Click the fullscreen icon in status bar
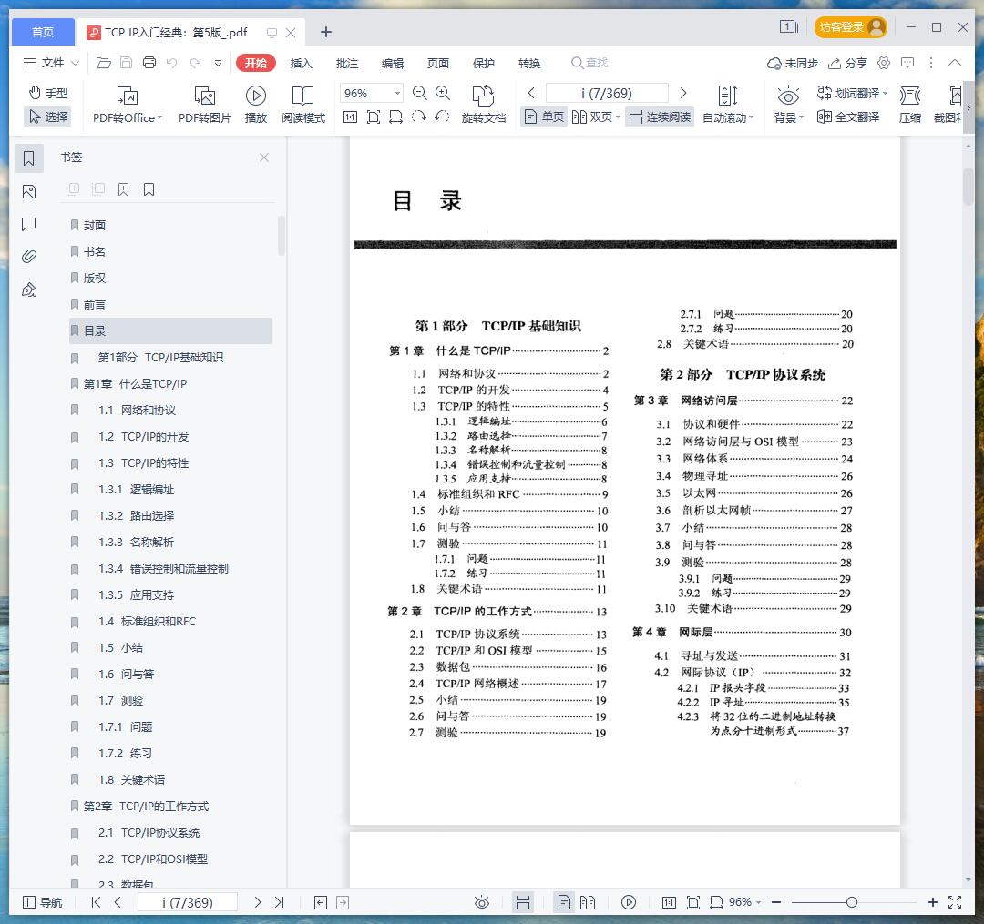The height and width of the screenshot is (924, 984). (955, 902)
